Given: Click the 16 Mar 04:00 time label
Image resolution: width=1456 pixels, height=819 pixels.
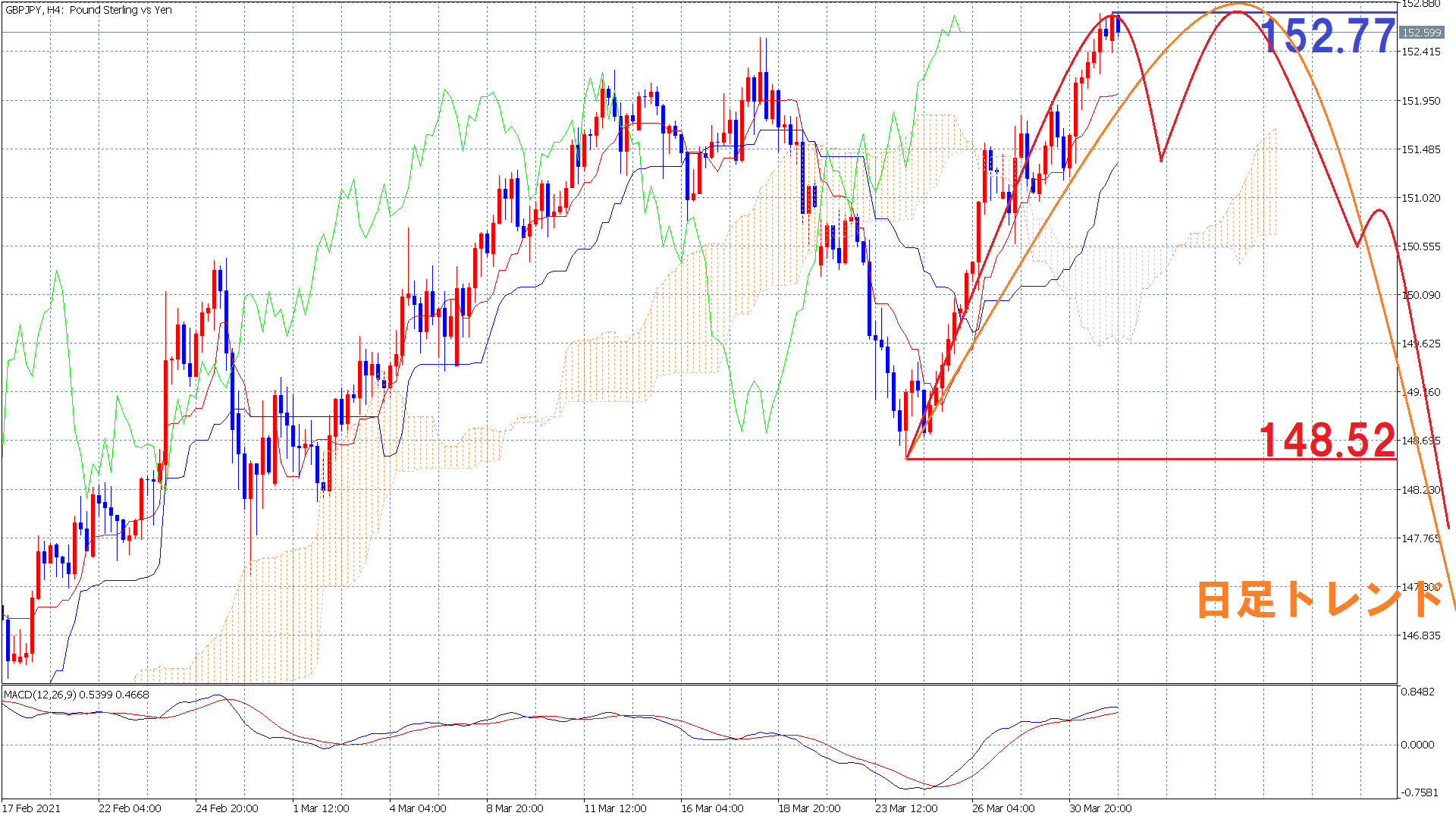Looking at the screenshot, I should [x=712, y=808].
